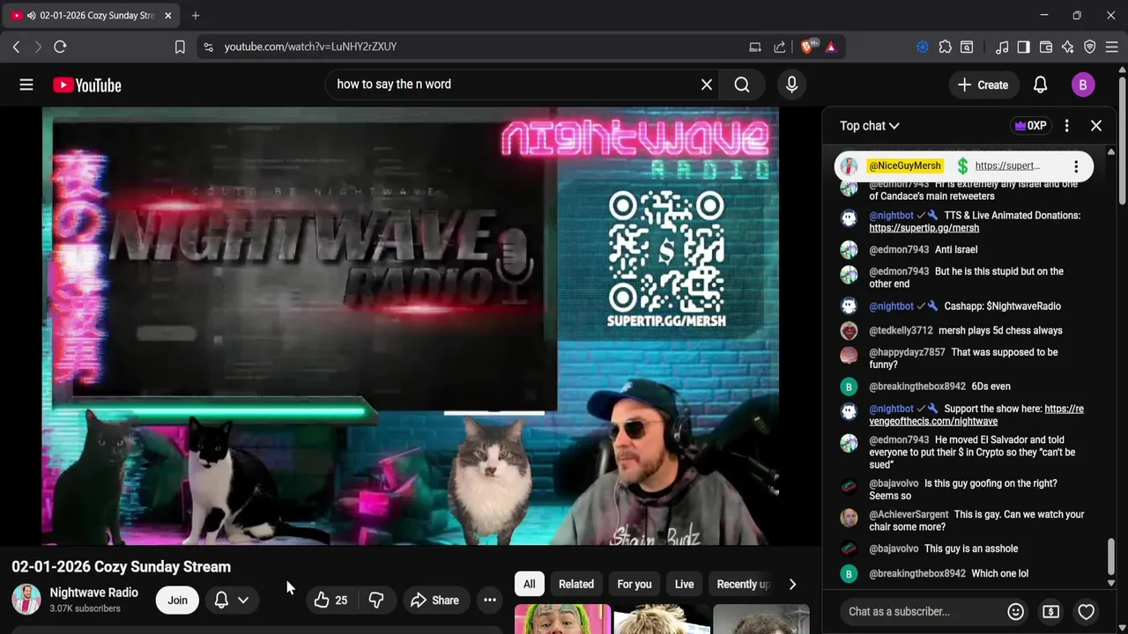Click username @happydayz7857 in chat
The image size is (1128, 634).
(x=907, y=352)
